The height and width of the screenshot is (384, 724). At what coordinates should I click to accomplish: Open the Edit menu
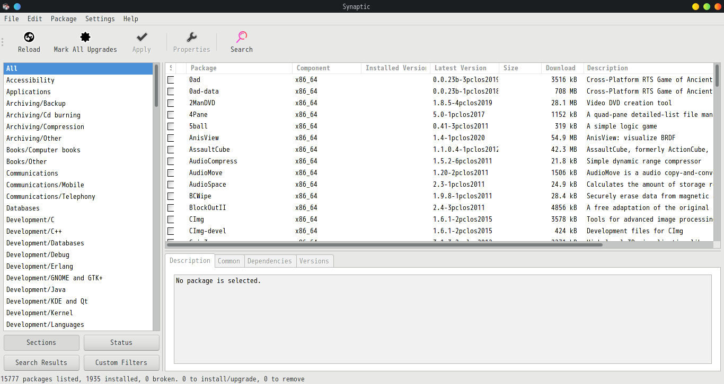(35, 19)
